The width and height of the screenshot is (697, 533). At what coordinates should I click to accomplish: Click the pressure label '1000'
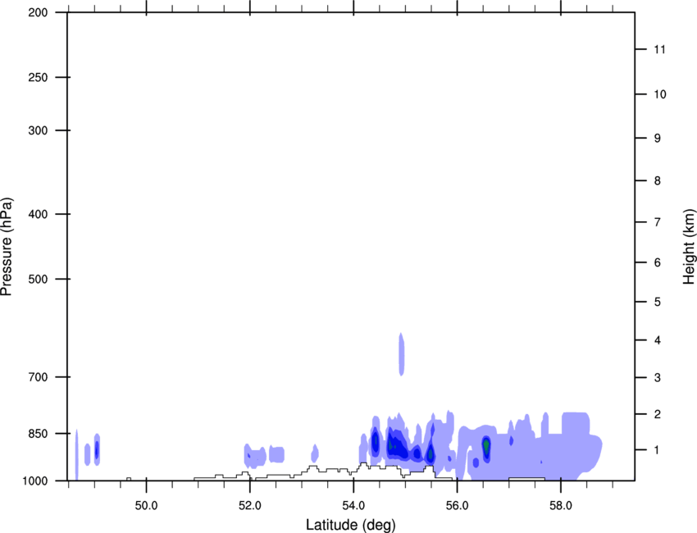35,481
